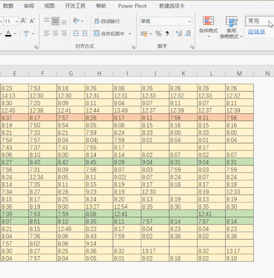Select cell with 8:54 in column G
Screen dimensions: 274x278
point(71,125)
